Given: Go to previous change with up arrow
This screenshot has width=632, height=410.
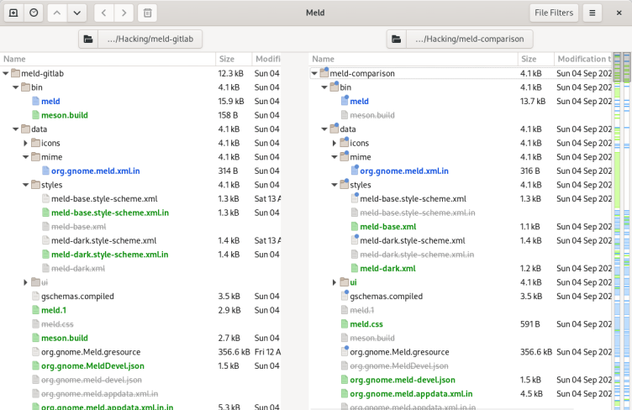Looking at the screenshot, I should (x=57, y=13).
